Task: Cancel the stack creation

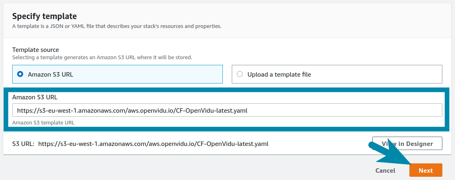Action: point(385,170)
